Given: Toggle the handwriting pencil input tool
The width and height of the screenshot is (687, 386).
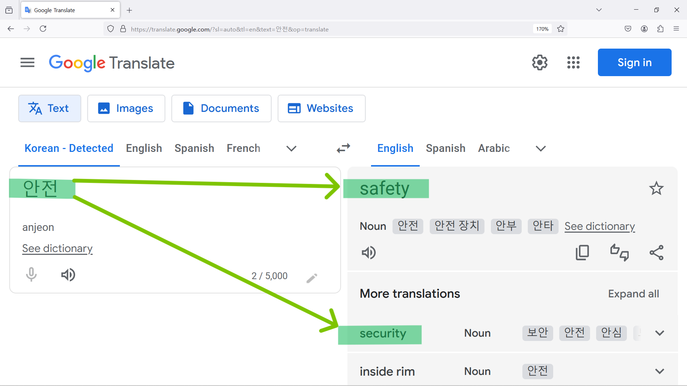Looking at the screenshot, I should point(312,278).
